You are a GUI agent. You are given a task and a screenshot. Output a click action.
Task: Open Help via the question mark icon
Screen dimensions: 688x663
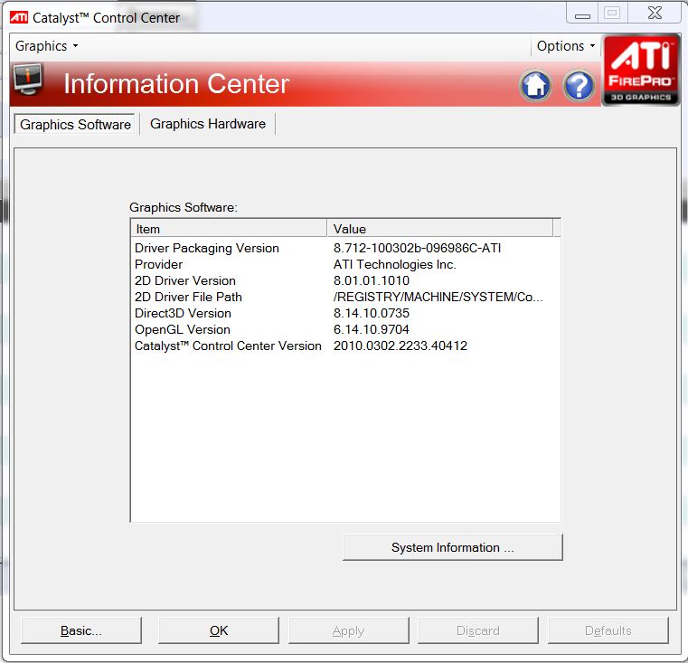tap(579, 85)
